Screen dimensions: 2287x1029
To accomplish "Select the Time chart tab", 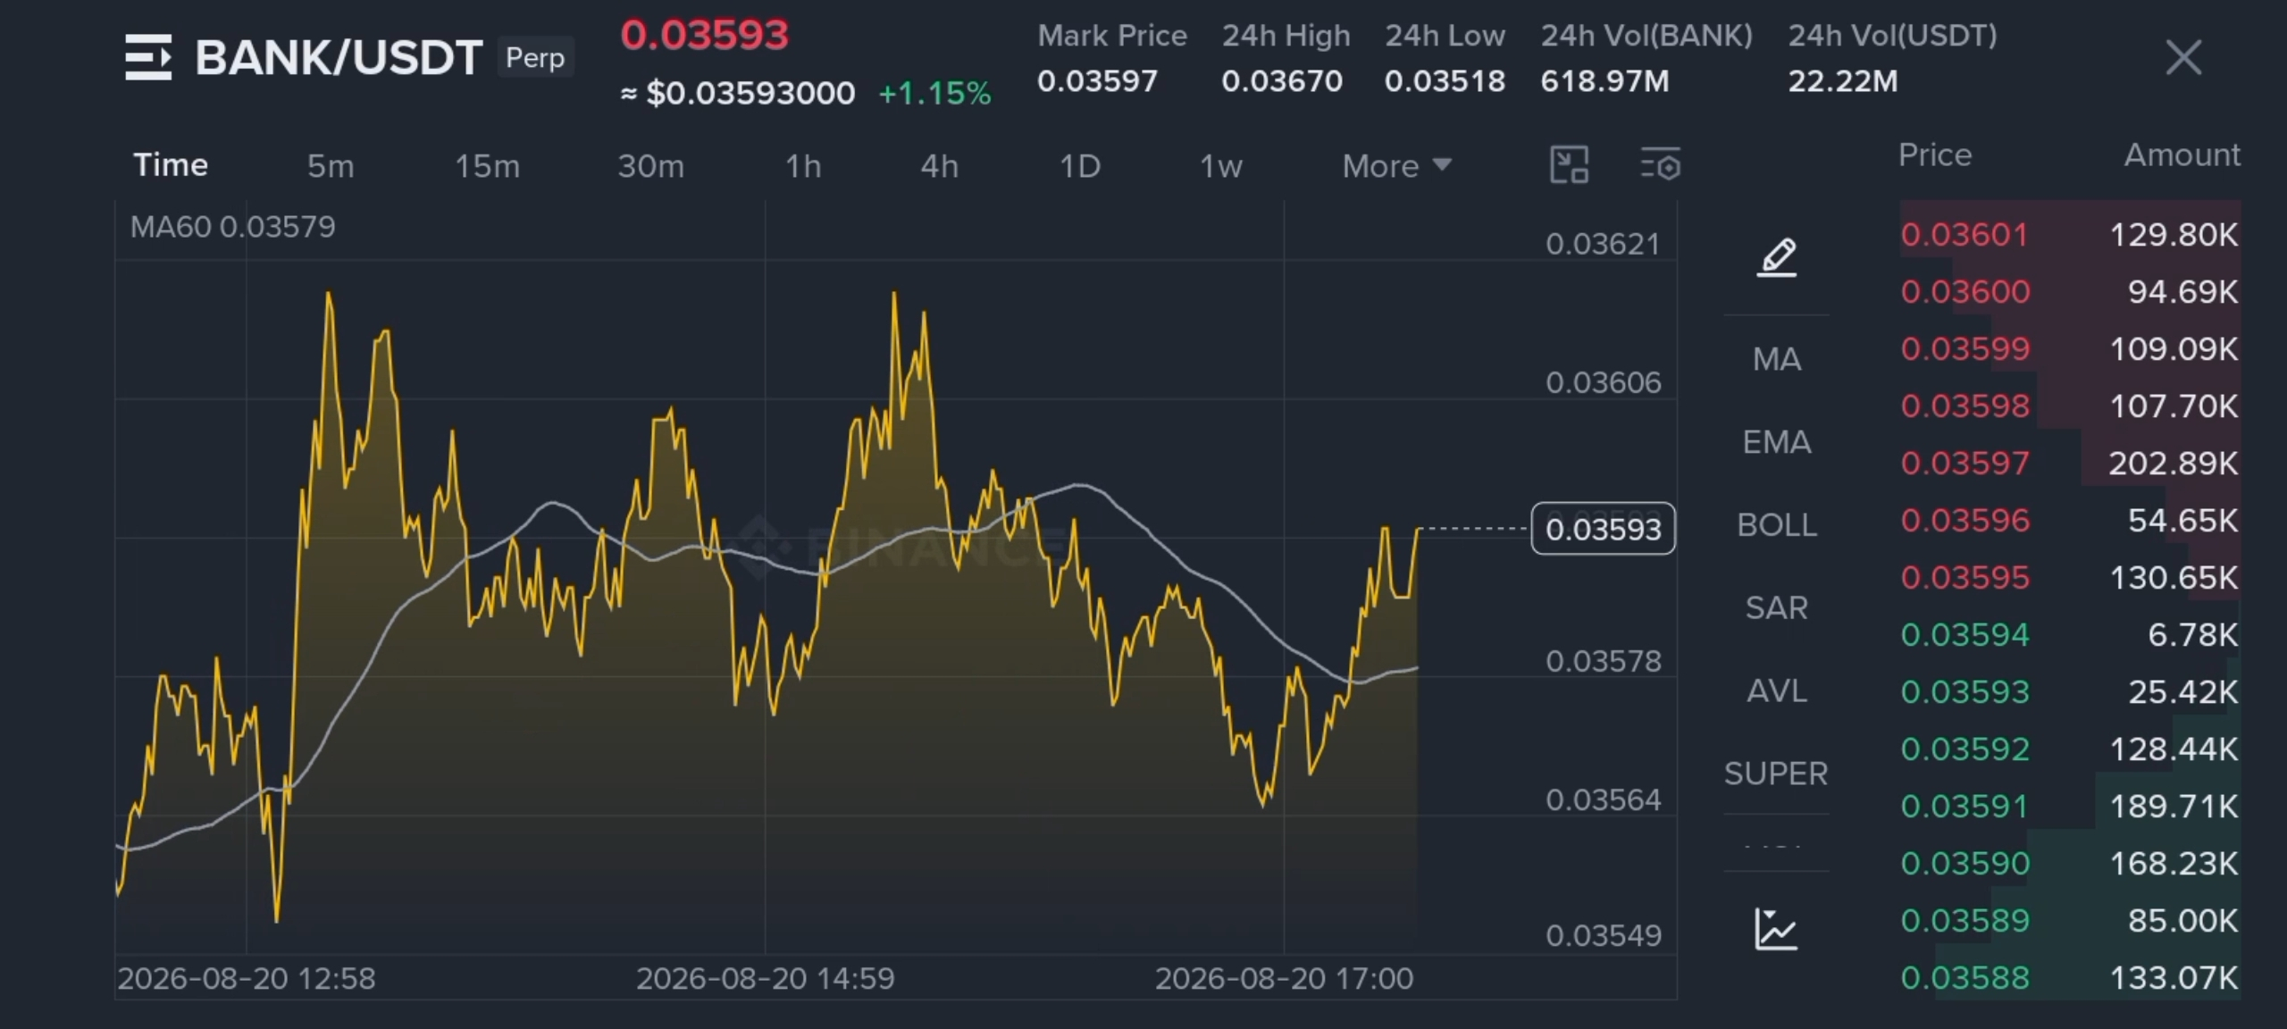I will click(171, 165).
